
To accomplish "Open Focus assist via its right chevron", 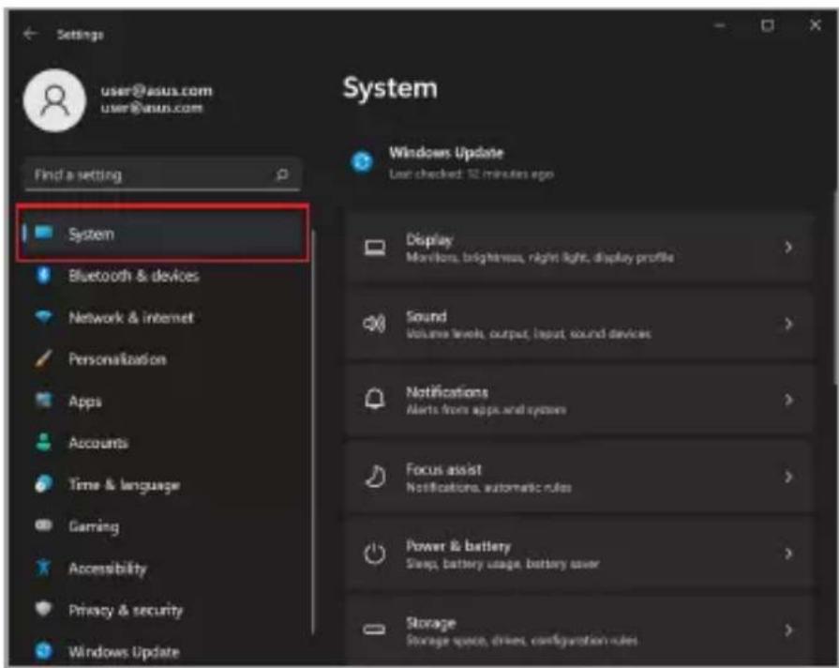I will [x=788, y=477].
